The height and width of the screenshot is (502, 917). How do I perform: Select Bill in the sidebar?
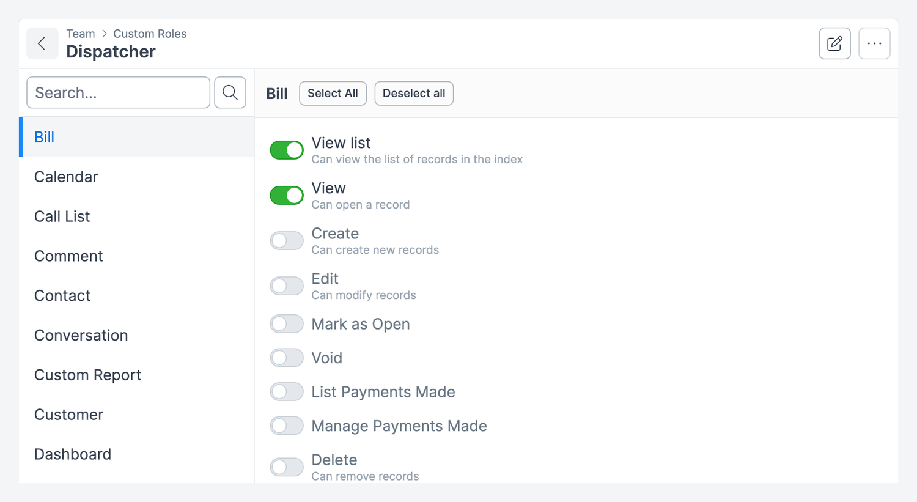(136, 137)
